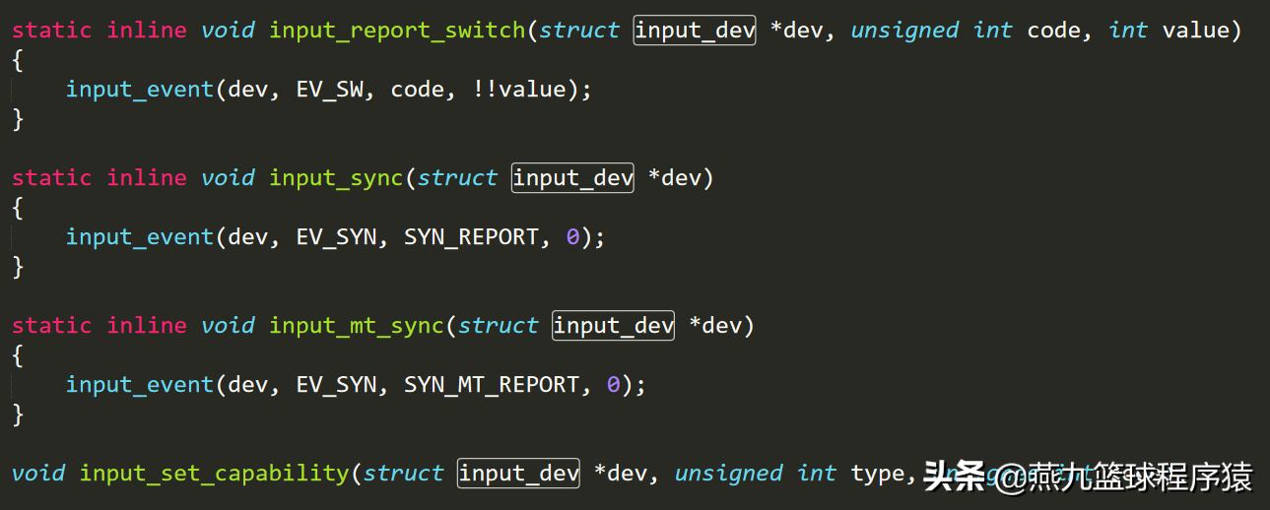
Task: Click '*dev' parameter in input_sync signature
Action: pos(674,178)
